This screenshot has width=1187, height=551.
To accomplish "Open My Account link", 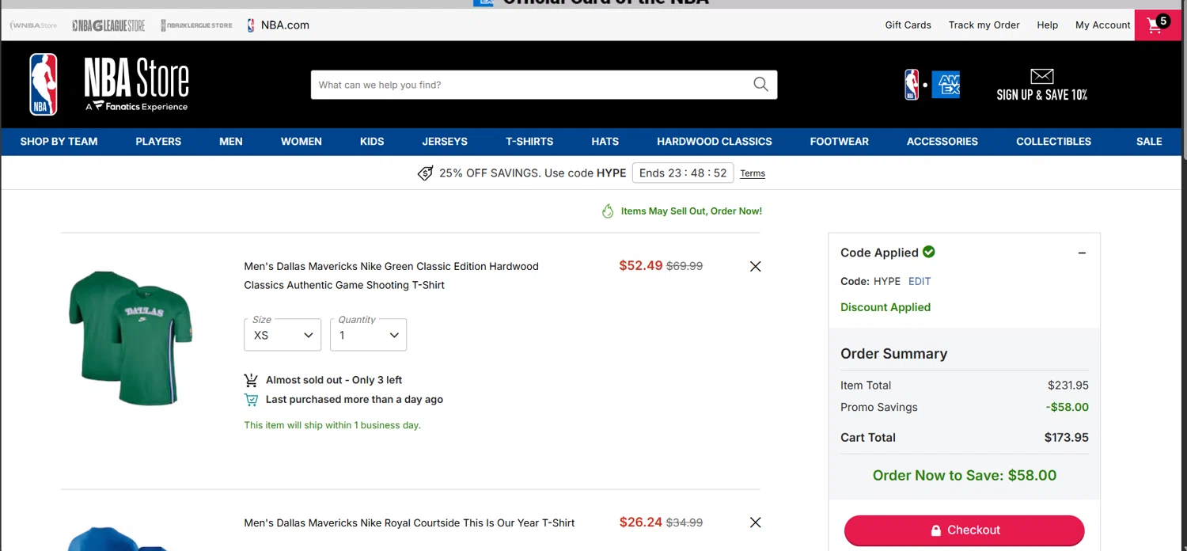I will pyautogui.click(x=1103, y=25).
